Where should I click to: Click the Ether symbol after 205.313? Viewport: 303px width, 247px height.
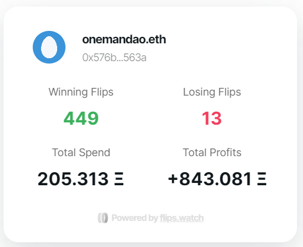(x=119, y=179)
